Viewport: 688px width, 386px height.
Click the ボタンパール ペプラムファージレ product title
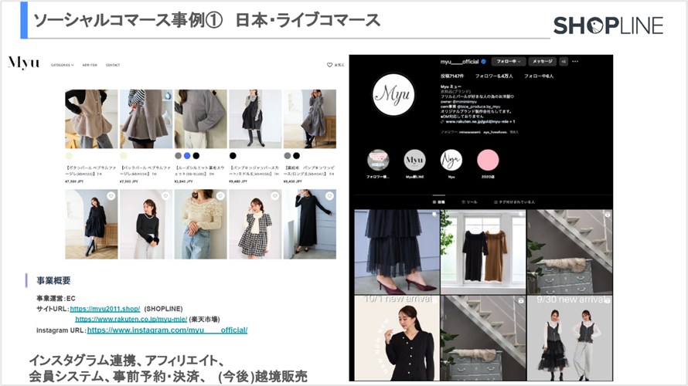coord(91,171)
